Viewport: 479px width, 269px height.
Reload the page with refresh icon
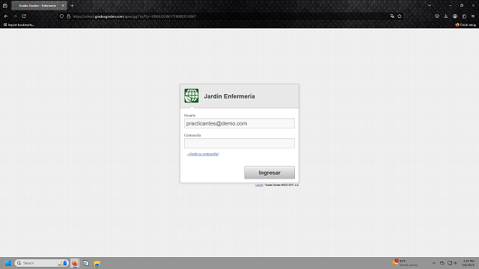[24, 16]
